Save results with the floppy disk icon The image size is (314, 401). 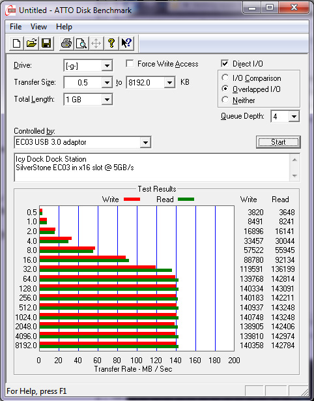46,43
